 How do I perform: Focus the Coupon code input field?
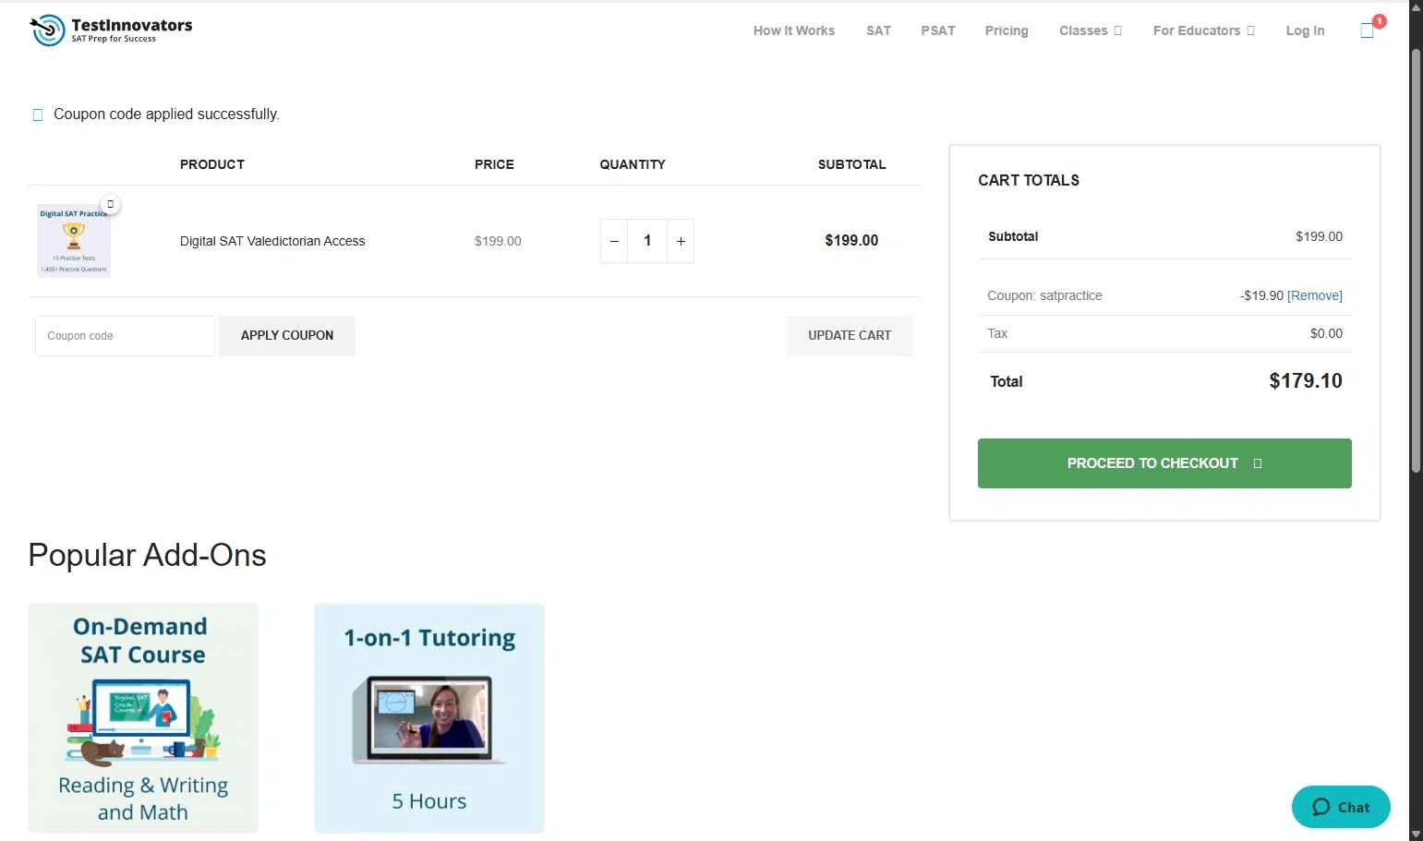click(125, 336)
